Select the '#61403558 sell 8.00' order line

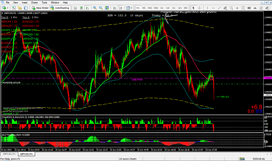pyautogui.click(x=11, y=83)
